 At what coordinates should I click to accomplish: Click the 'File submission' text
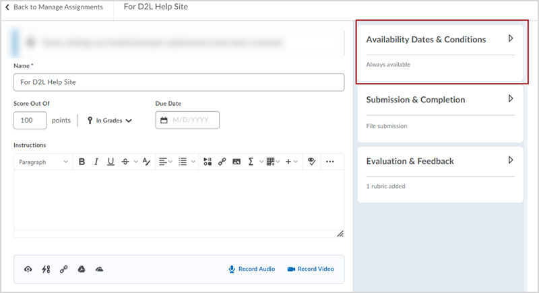(387, 126)
